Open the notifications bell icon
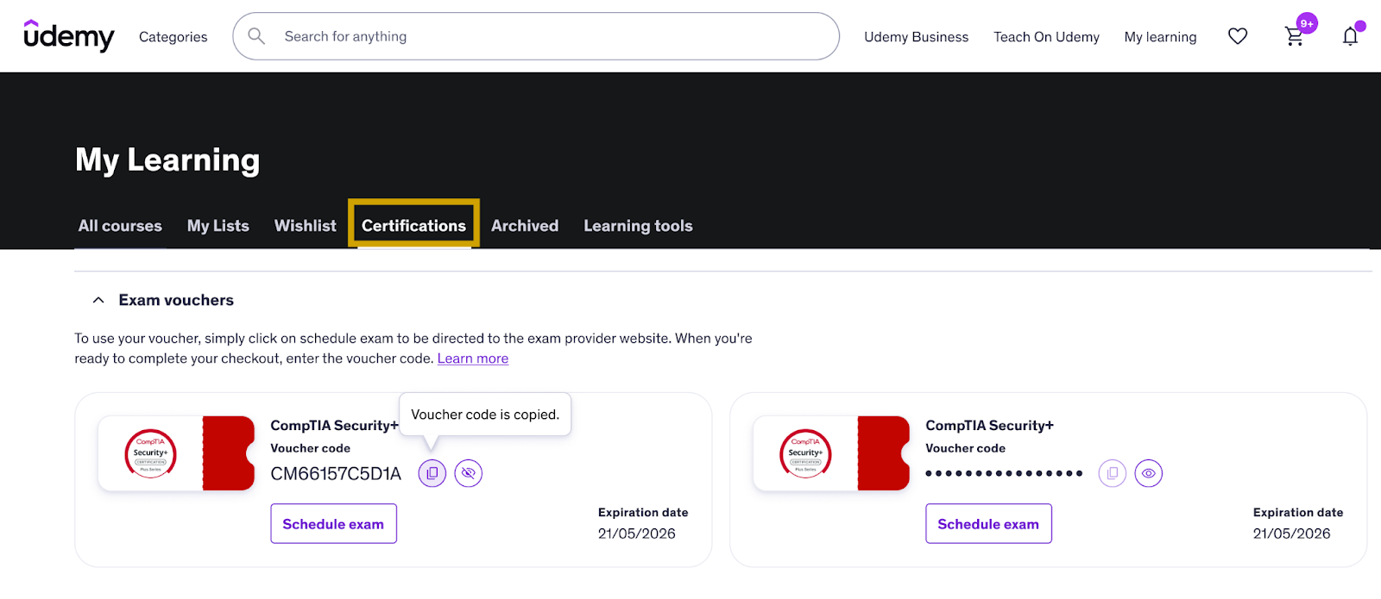The image size is (1381, 599). 1350,36
